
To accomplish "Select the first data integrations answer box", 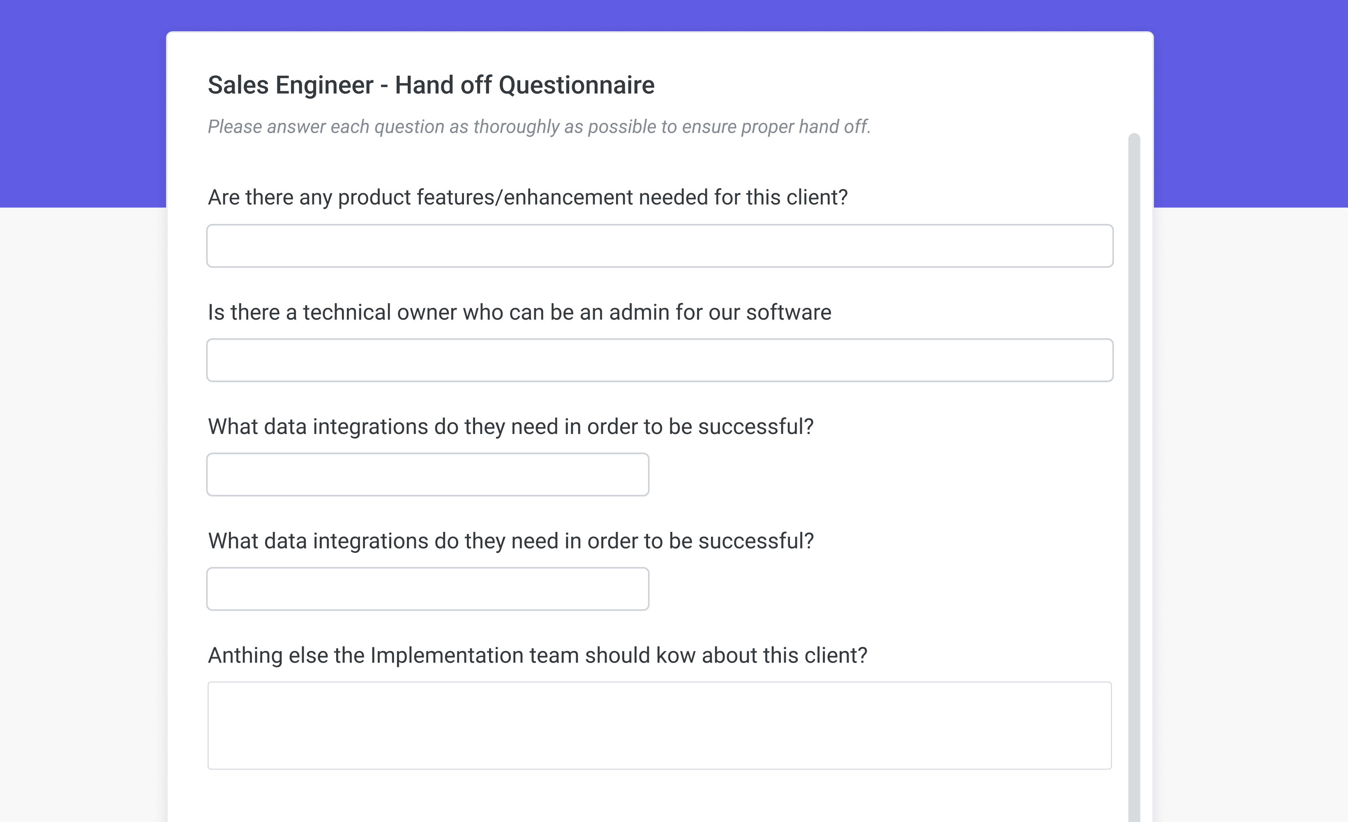I will (428, 474).
